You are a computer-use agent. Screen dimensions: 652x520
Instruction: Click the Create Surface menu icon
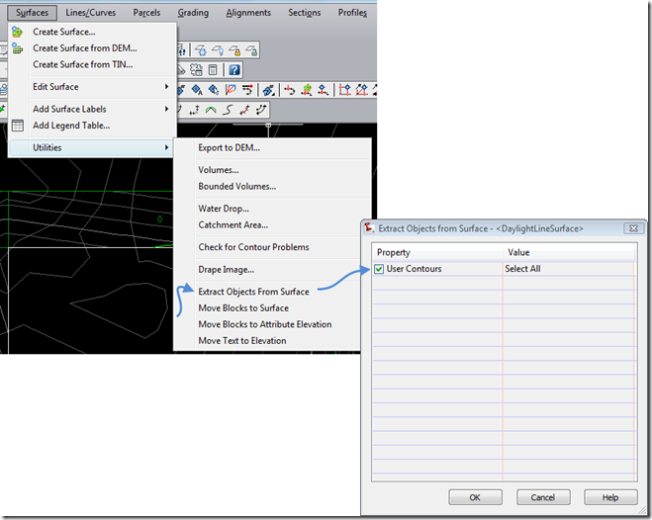pyautogui.click(x=17, y=32)
